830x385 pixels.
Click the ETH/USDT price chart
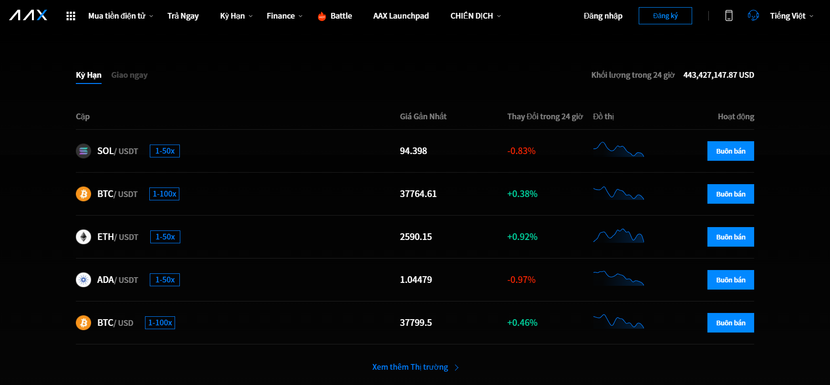click(x=619, y=236)
